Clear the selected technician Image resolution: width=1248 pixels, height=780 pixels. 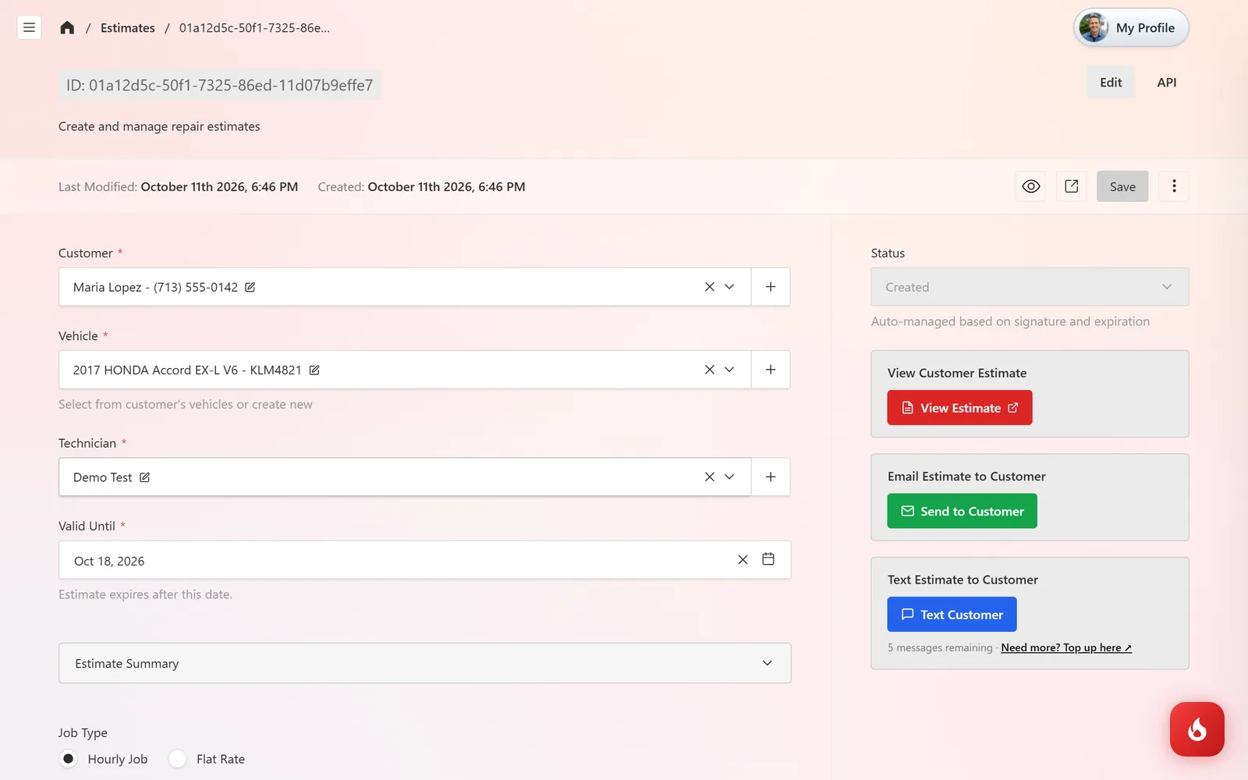pos(710,477)
